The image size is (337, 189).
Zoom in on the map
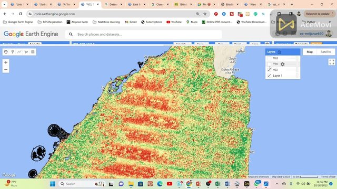(6, 62)
